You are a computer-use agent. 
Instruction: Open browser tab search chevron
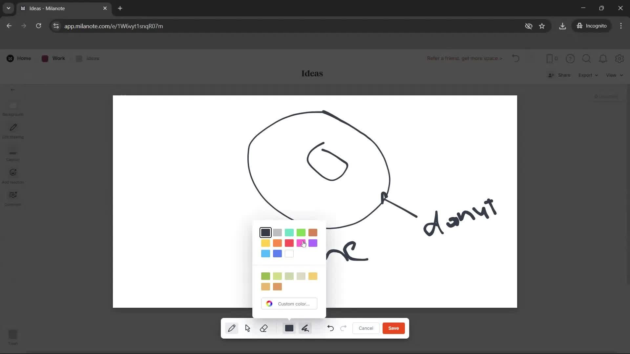(8, 8)
